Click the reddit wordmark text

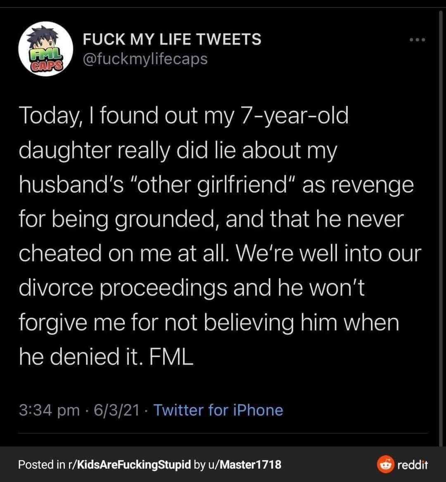click(x=413, y=465)
